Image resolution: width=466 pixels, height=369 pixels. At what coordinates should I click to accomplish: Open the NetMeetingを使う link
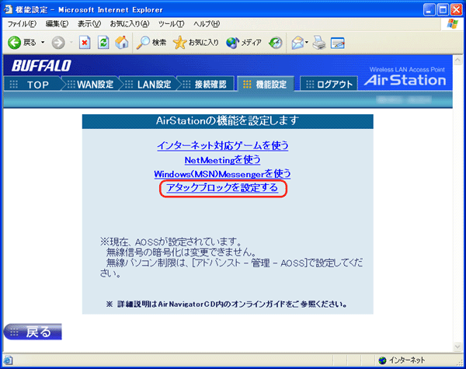[223, 160]
